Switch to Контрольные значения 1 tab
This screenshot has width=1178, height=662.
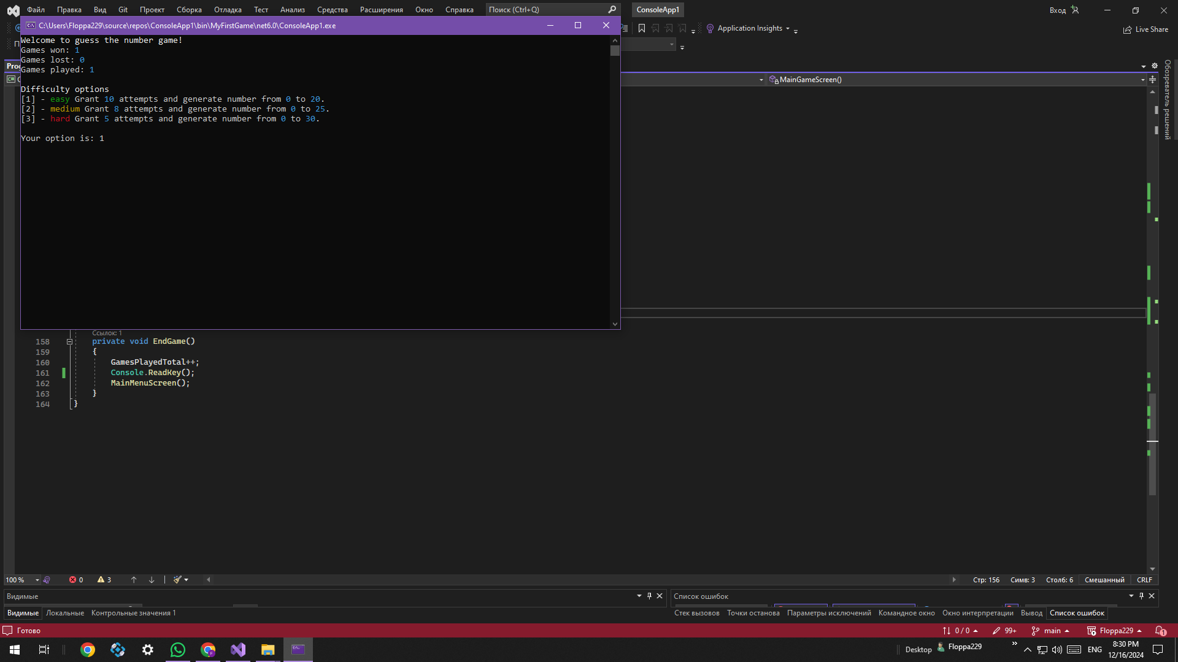click(133, 613)
